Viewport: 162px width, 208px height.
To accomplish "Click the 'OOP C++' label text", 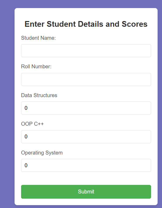I will pyautogui.click(x=33, y=124).
